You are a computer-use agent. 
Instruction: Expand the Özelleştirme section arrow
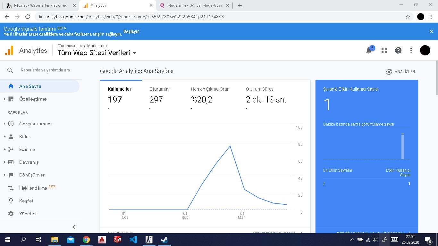4,99
